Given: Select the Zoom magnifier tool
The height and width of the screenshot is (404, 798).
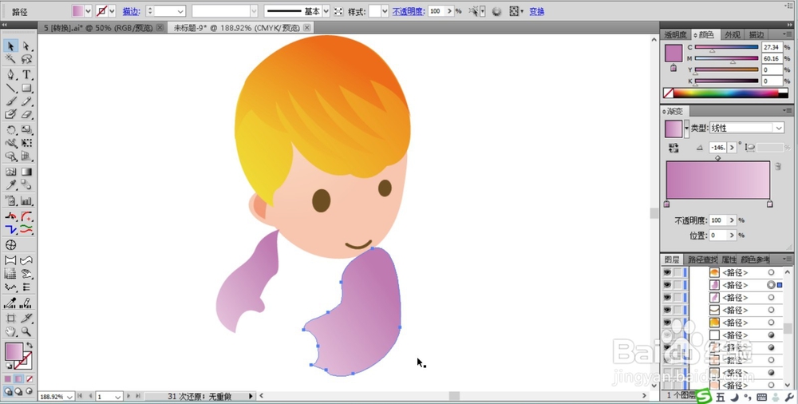Looking at the screenshot, I should (x=26, y=331).
